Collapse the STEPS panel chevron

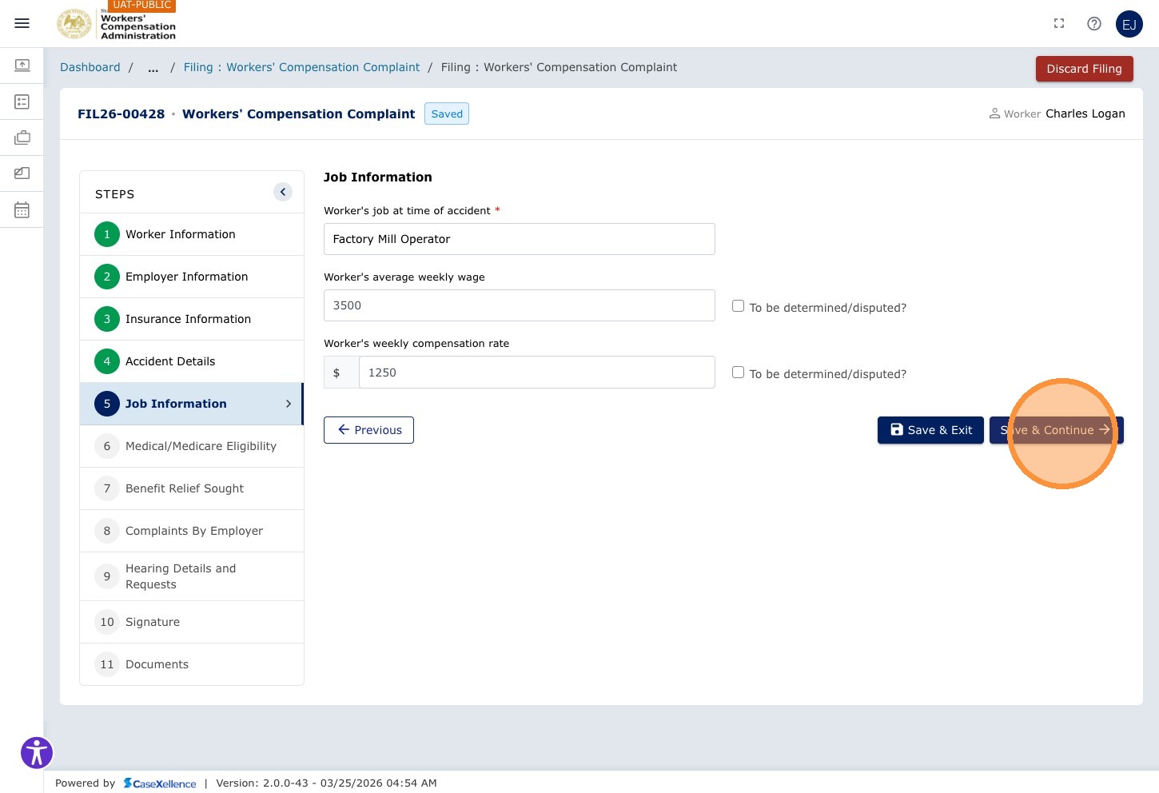(x=283, y=192)
